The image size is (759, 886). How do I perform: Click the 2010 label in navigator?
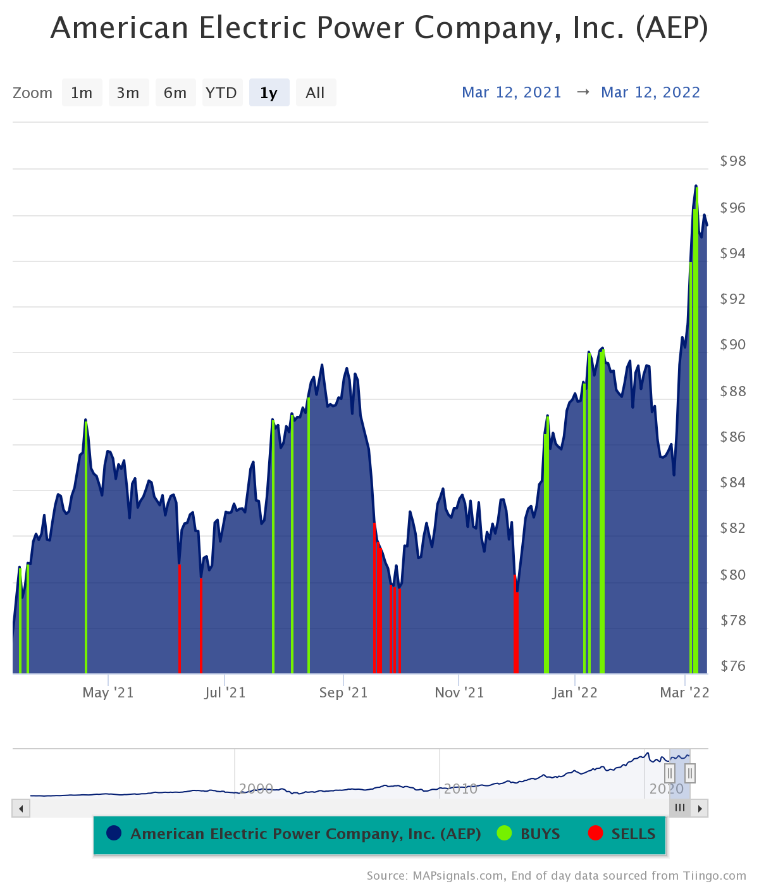tap(460, 789)
